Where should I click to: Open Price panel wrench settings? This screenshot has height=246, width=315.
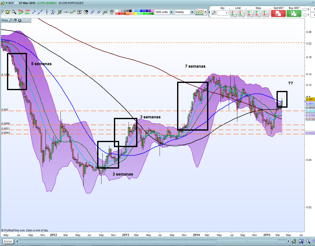tap(10, 20)
